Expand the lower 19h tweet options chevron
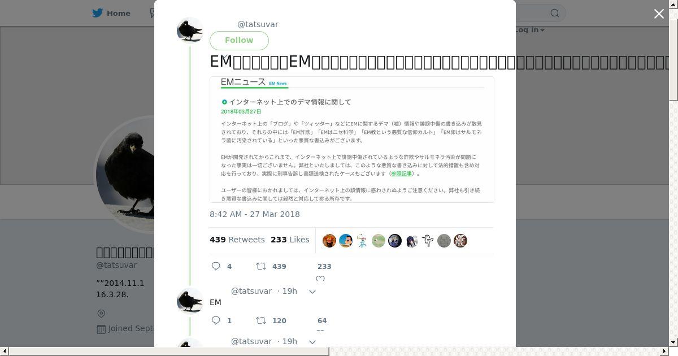 click(312, 342)
